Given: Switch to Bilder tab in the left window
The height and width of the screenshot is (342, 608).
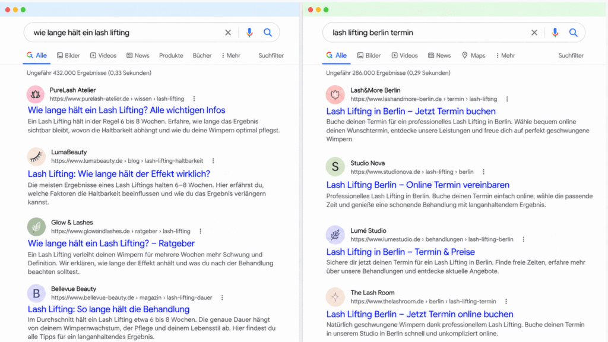Looking at the screenshot, I should point(69,55).
